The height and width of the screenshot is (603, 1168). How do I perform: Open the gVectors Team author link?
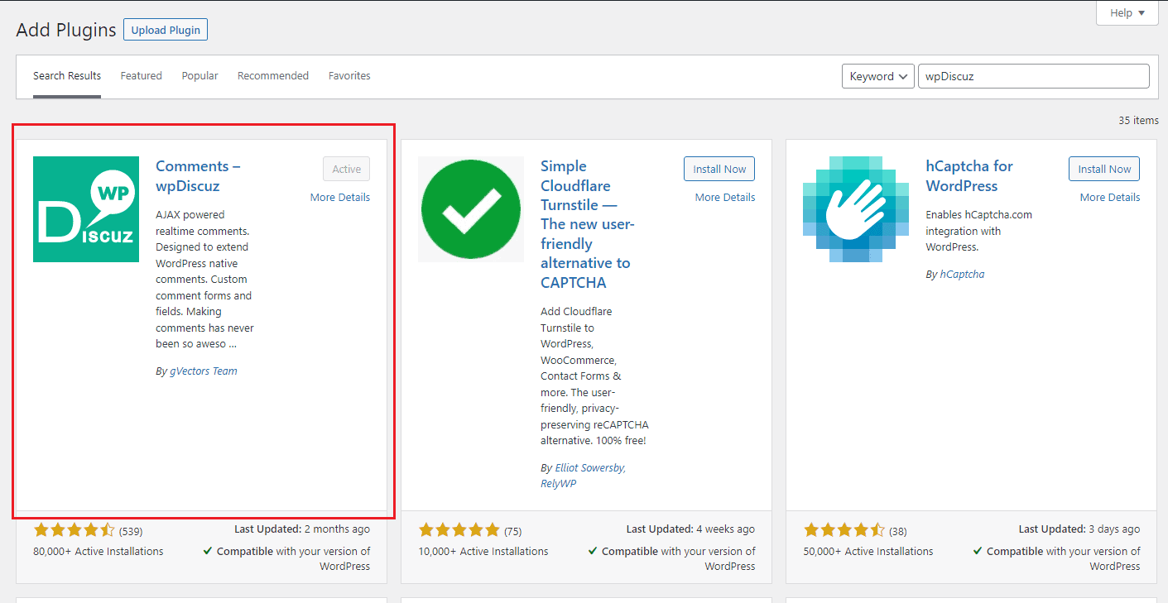coord(203,371)
